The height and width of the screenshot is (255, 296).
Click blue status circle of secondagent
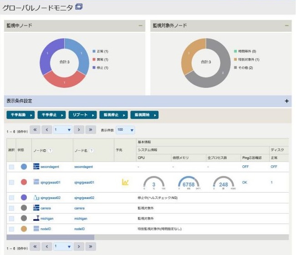(x=24, y=167)
